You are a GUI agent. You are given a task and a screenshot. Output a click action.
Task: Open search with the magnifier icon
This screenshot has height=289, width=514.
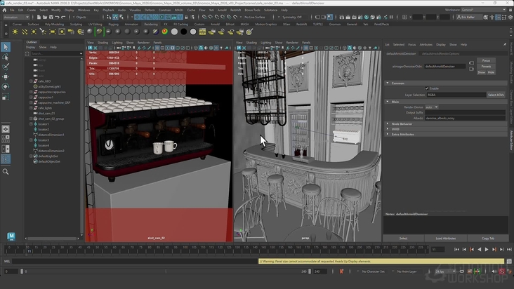click(6, 171)
